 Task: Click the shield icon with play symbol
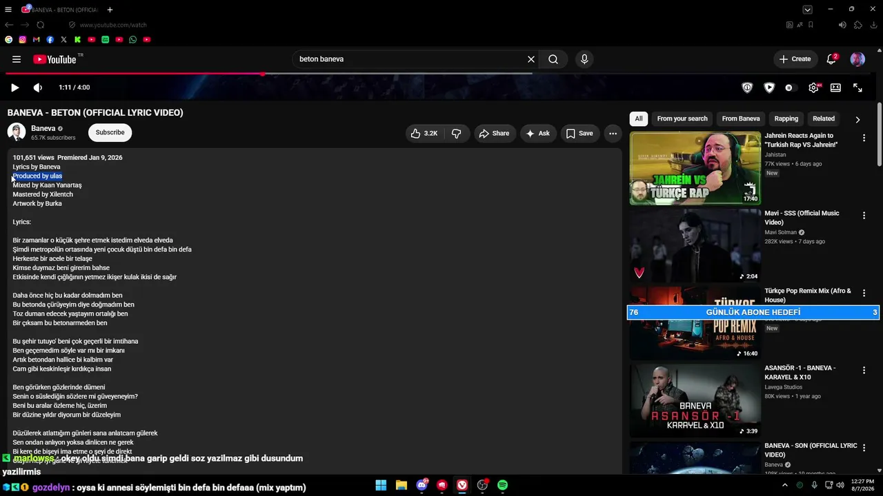(x=769, y=87)
